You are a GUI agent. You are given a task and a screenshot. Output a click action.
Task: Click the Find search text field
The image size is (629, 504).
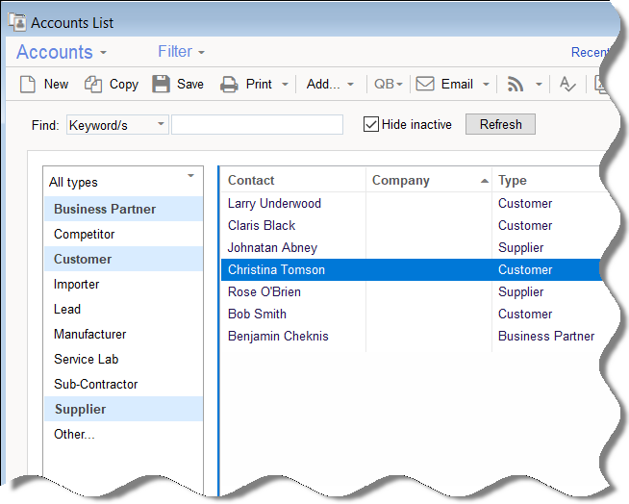pos(257,124)
